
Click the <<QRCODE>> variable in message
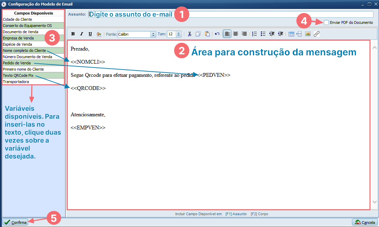(x=88, y=88)
